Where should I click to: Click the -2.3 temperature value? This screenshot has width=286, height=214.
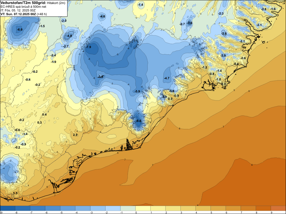pyautogui.click(x=221, y=13)
